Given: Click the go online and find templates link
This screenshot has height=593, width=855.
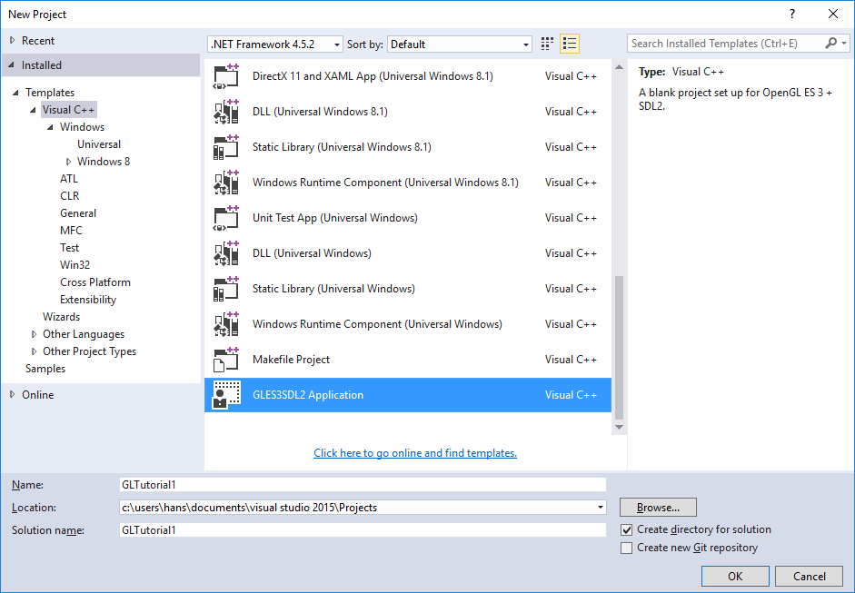Looking at the screenshot, I should pyautogui.click(x=415, y=453).
